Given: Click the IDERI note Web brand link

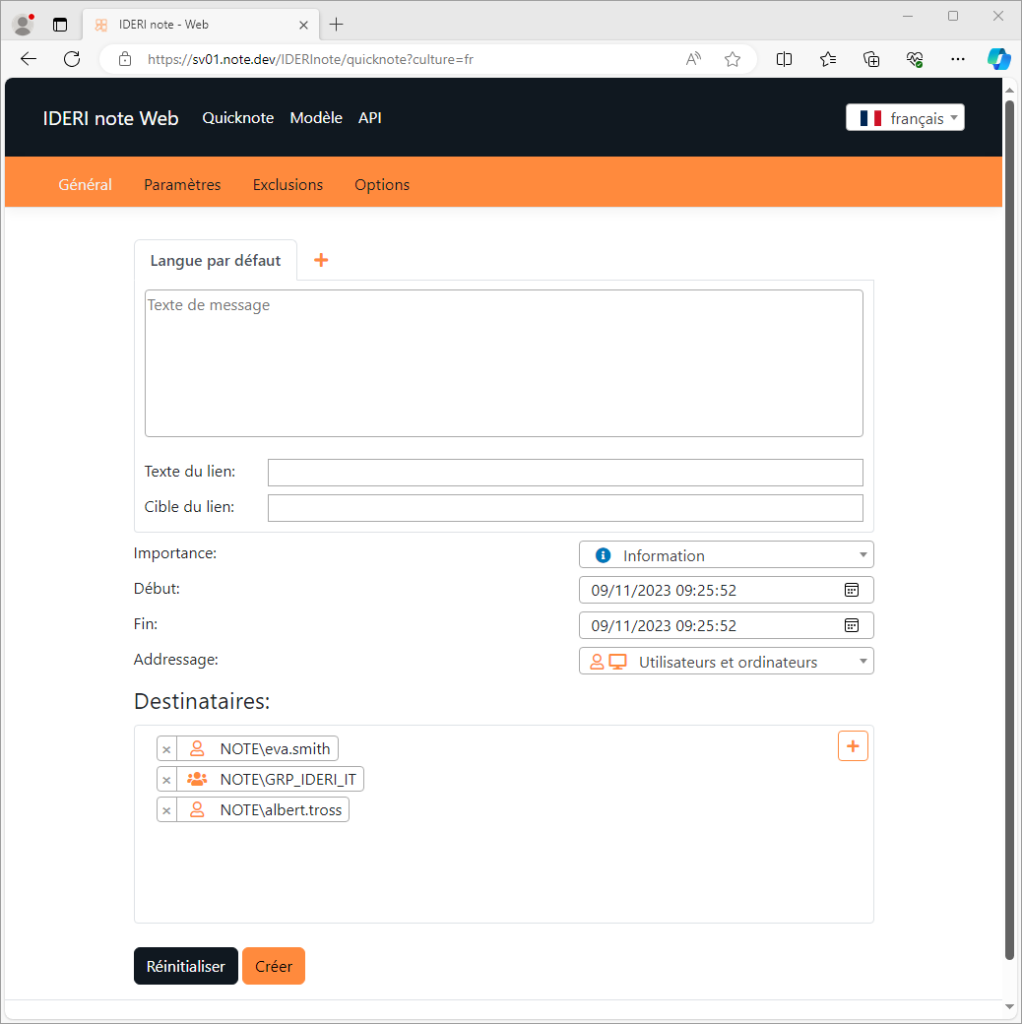Looking at the screenshot, I should click(110, 117).
